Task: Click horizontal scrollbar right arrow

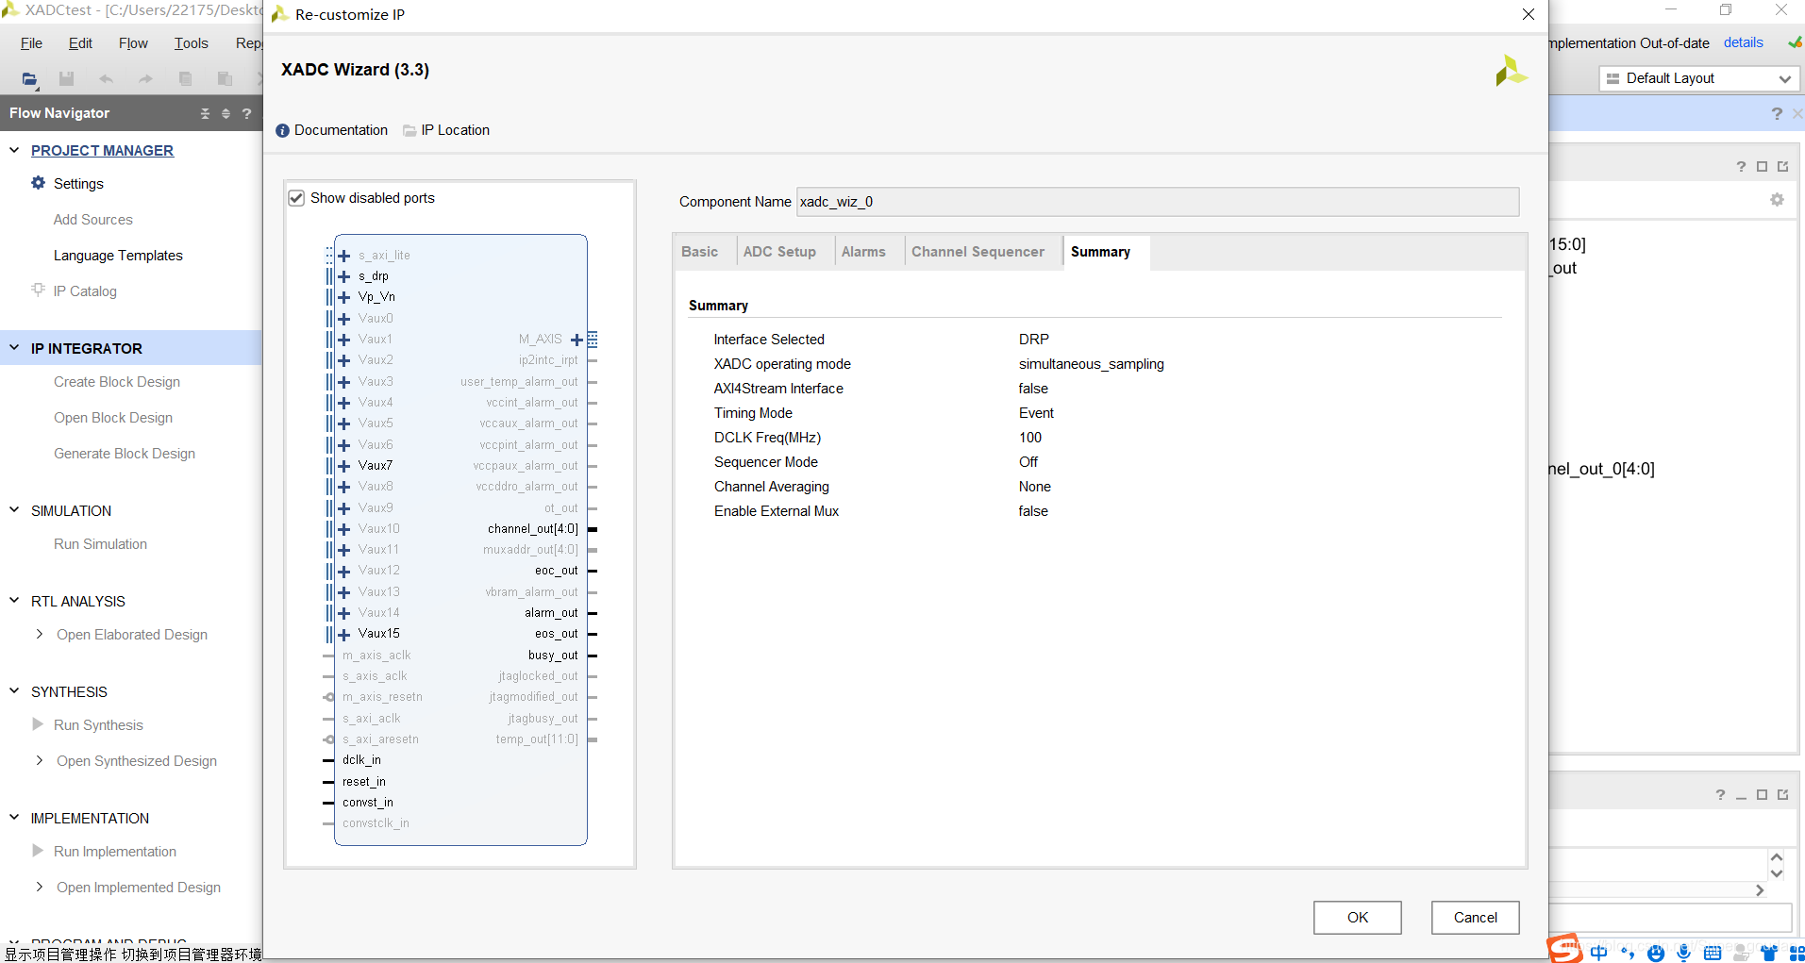Action: click(x=1760, y=890)
